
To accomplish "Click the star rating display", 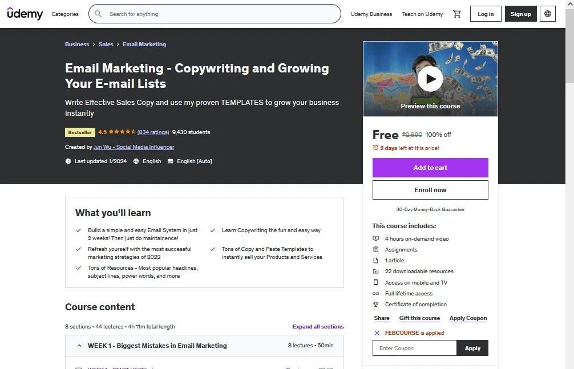I will [122, 132].
